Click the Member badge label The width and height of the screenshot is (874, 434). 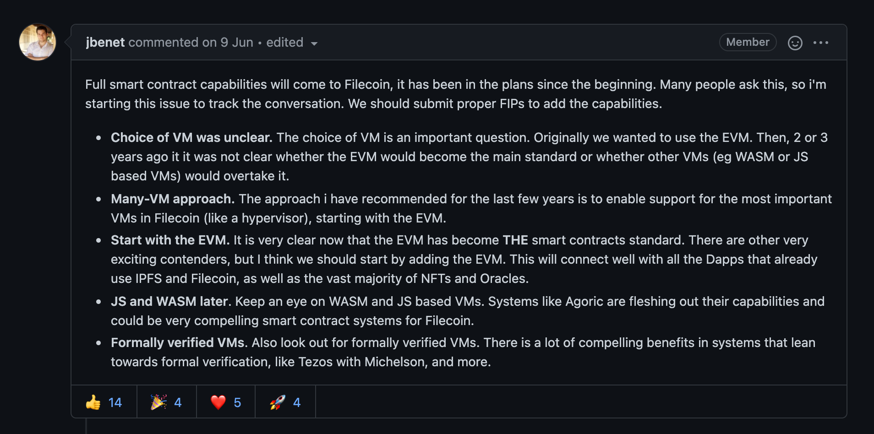[748, 42]
